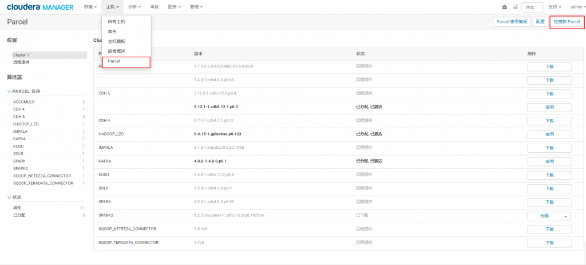Open the admin user dropdown

[x=578, y=7]
